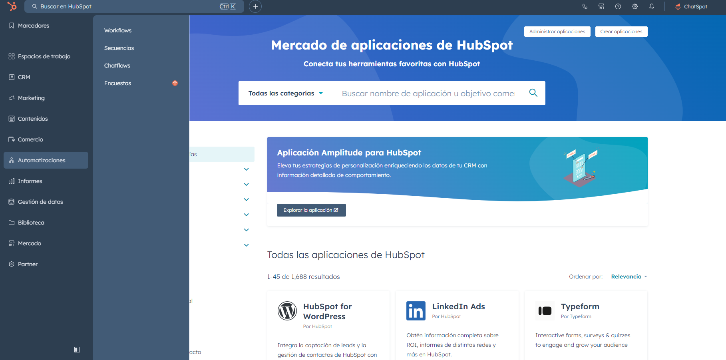Viewport: 726px width, 360px height.
Task: Select Automatizaciones in the sidebar
Action: point(46,160)
